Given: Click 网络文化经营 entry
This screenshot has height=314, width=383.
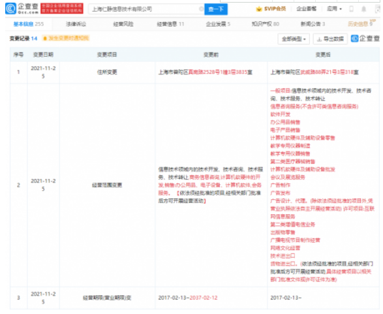Looking at the screenshot, I should click(x=285, y=248).
